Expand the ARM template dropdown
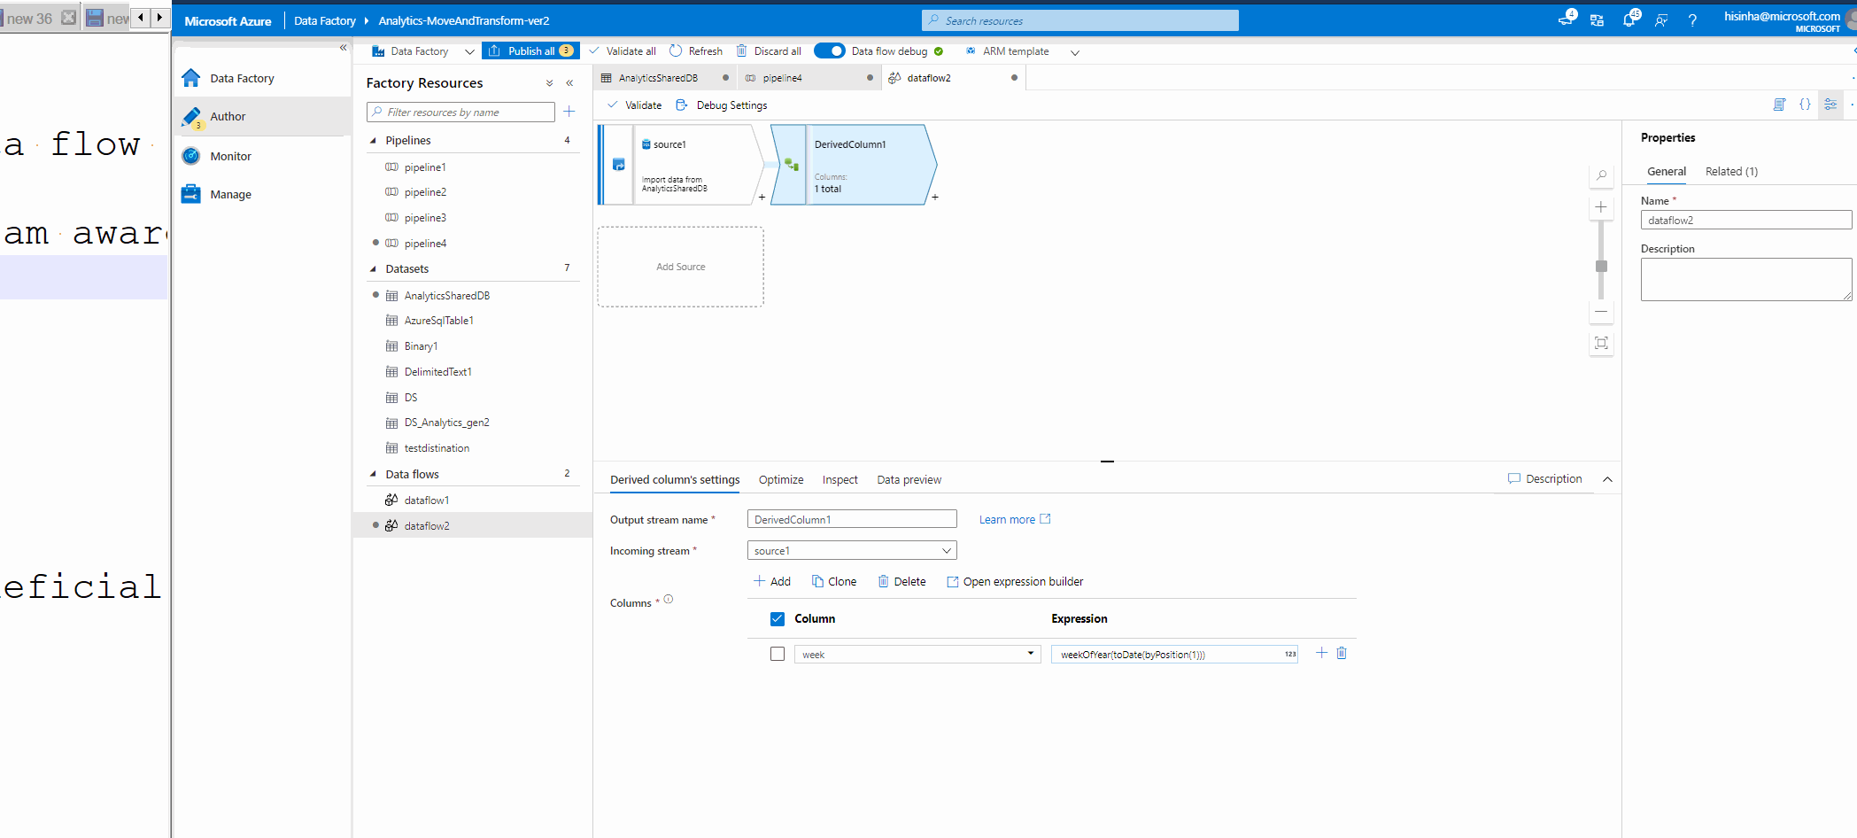Viewport: 1857px width, 838px height. pyautogui.click(x=1075, y=52)
